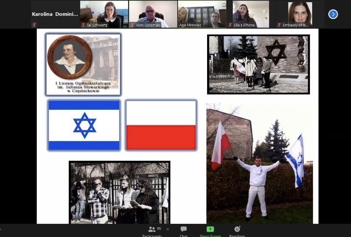
Task: Open the Reactions menu
Action: point(237,231)
